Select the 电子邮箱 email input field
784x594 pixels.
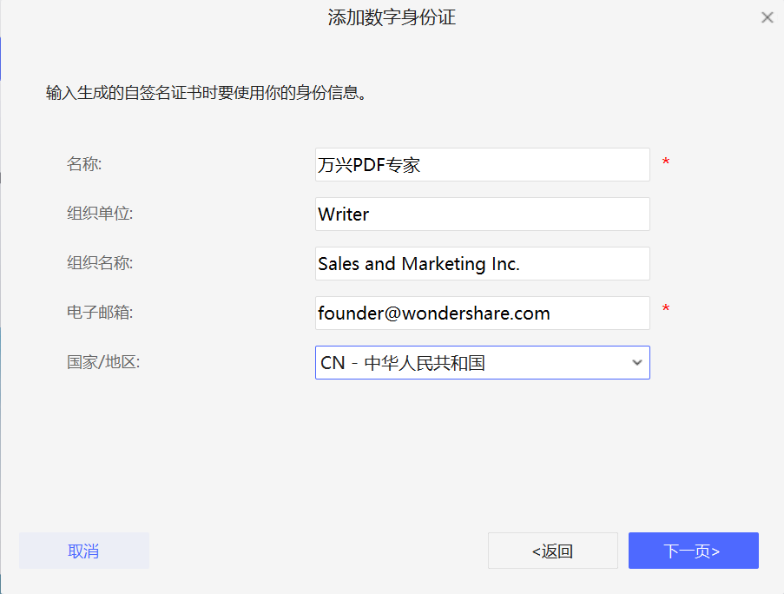(x=482, y=313)
